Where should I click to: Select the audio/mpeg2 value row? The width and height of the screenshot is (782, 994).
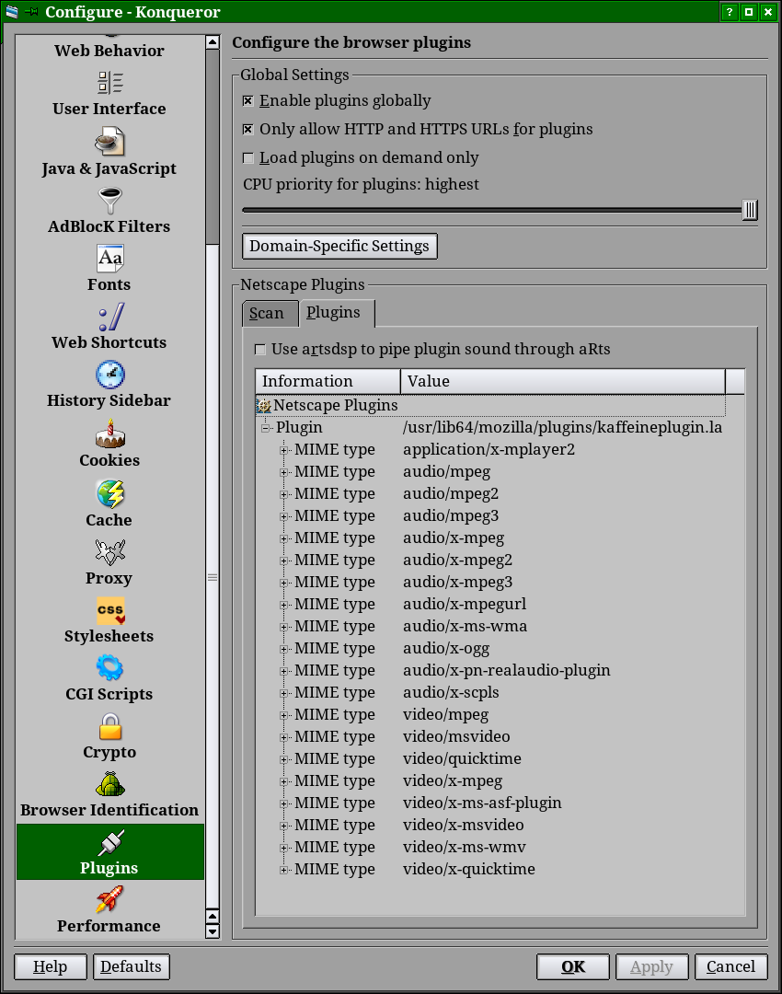click(x=451, y=494)
